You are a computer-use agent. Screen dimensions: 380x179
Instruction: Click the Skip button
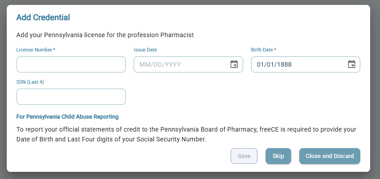pyautogui.click(x=278, y=156)
